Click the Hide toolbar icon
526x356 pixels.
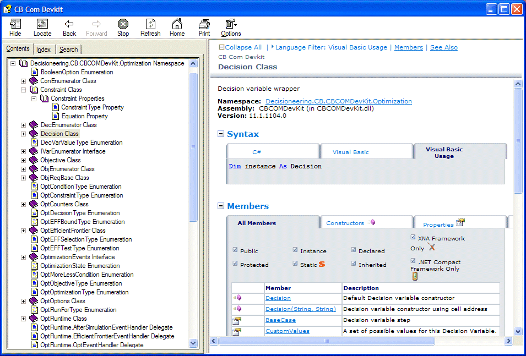15,25
